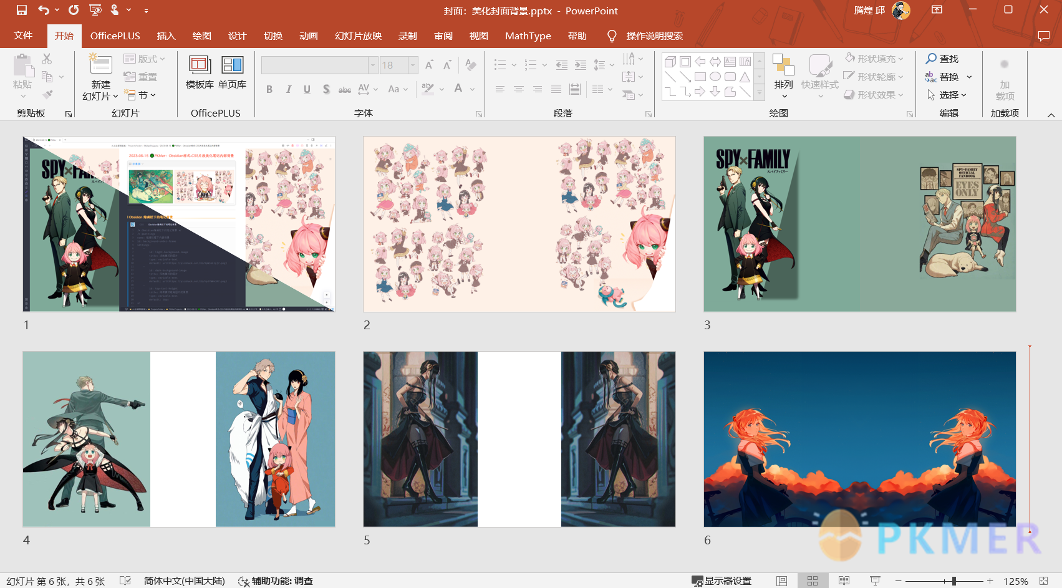Open the 单页库 single page library
1062x588 pixels.
(233, 73)
